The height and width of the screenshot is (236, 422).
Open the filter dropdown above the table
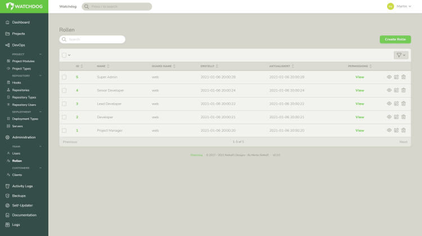(401, 55)
